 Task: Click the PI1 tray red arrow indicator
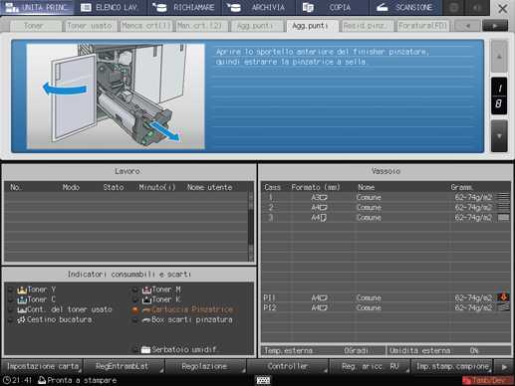(503, 297)
